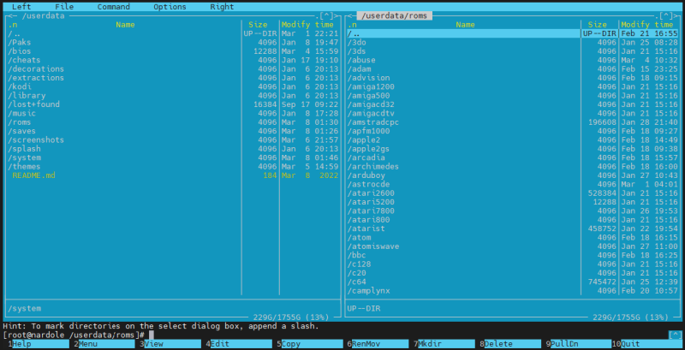
Task: Select the /atarist directory
Action: coord(512,228)
